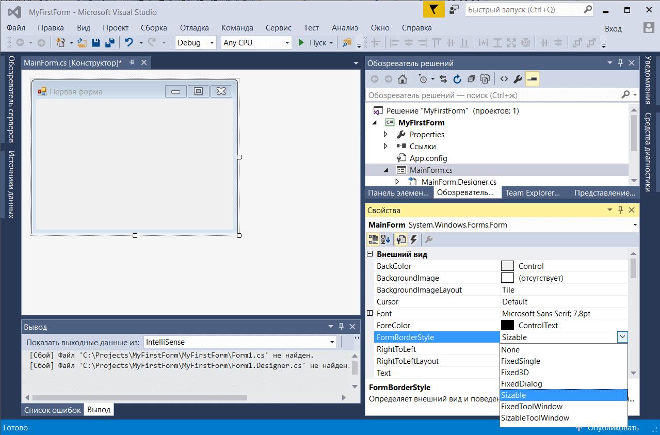Click the Open File toolbar icon
This screenshot has height=435, width=660.
tap(82, 43)
